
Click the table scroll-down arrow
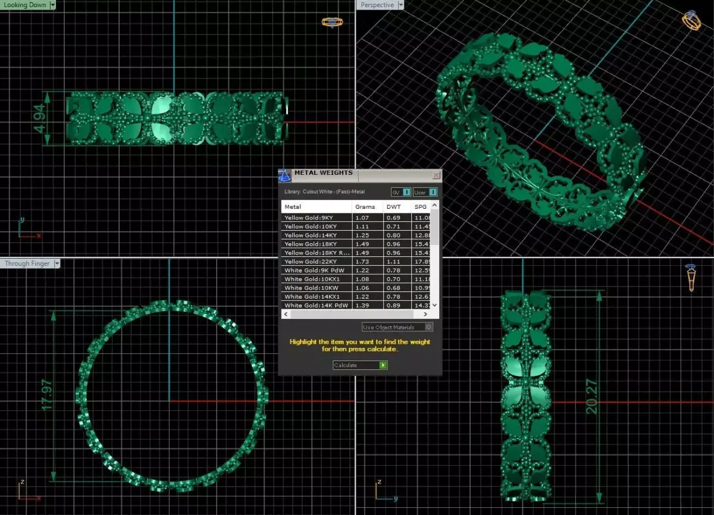point(434,305)
